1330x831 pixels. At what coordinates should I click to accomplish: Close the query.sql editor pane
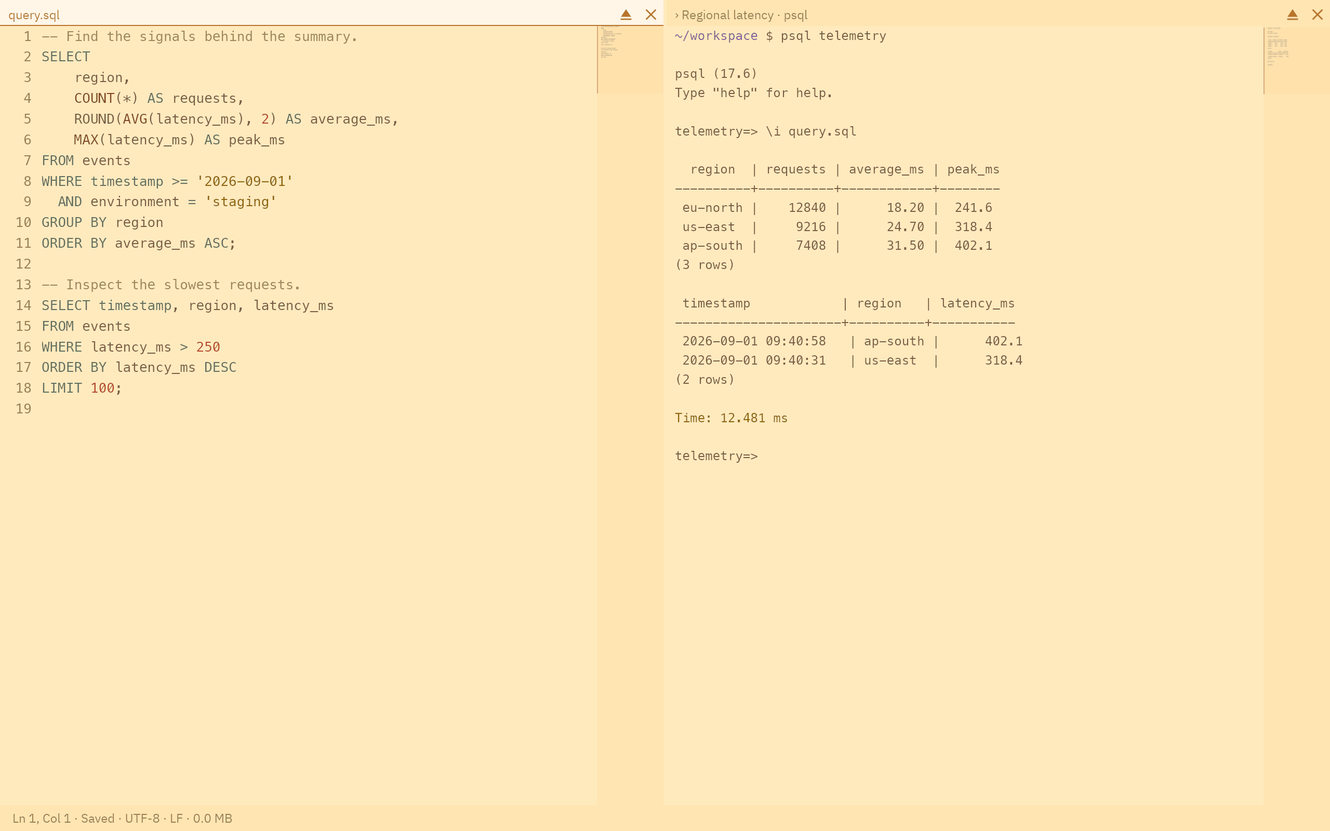tap(650, 15)
